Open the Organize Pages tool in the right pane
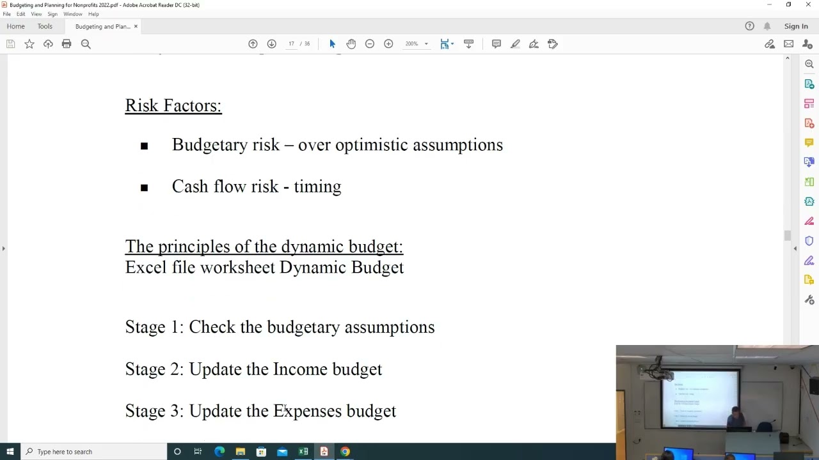Image resolution: width=819 pixels, height=460 pixels. pyautogui.click(x=809, y=103)
